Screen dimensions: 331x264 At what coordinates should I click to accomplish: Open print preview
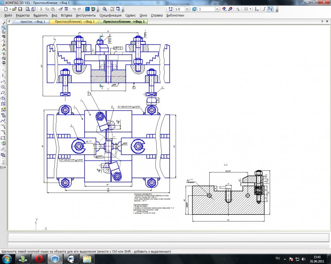28,9
